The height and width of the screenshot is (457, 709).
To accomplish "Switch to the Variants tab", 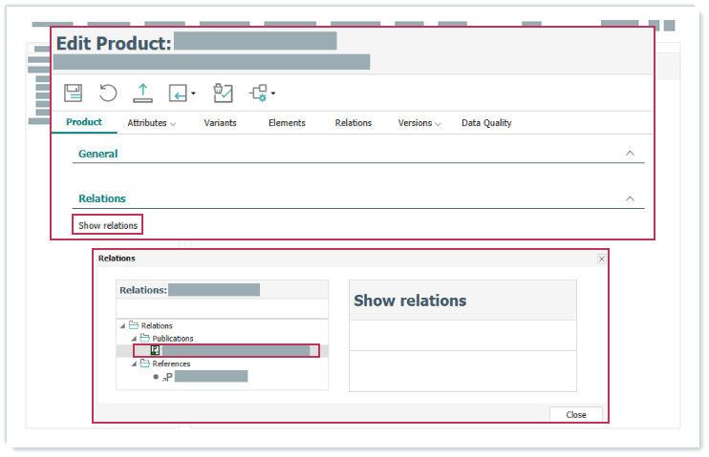I will click(x=220, y=123).
